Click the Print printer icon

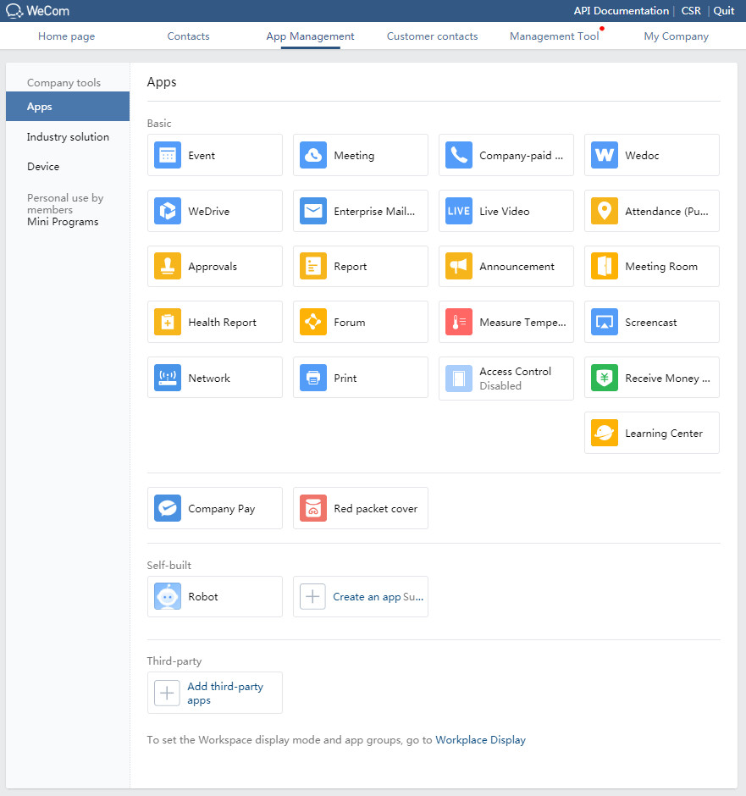click(x=313, y=378)
